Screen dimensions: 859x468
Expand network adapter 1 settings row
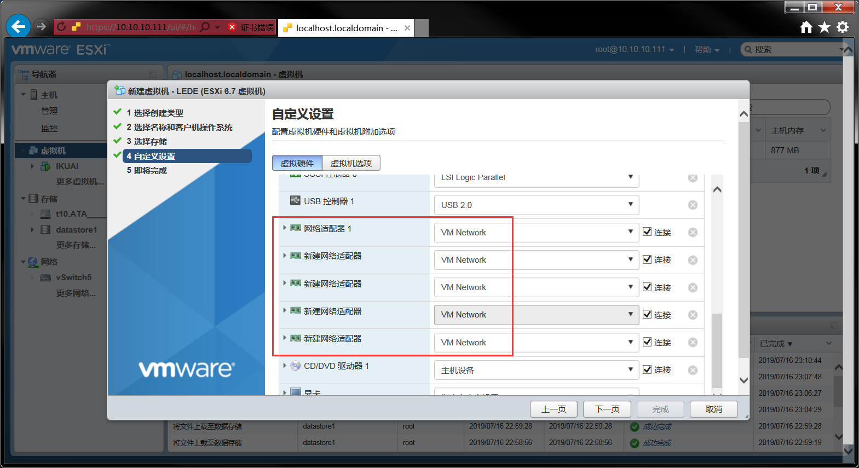click(x=285, y=228)
